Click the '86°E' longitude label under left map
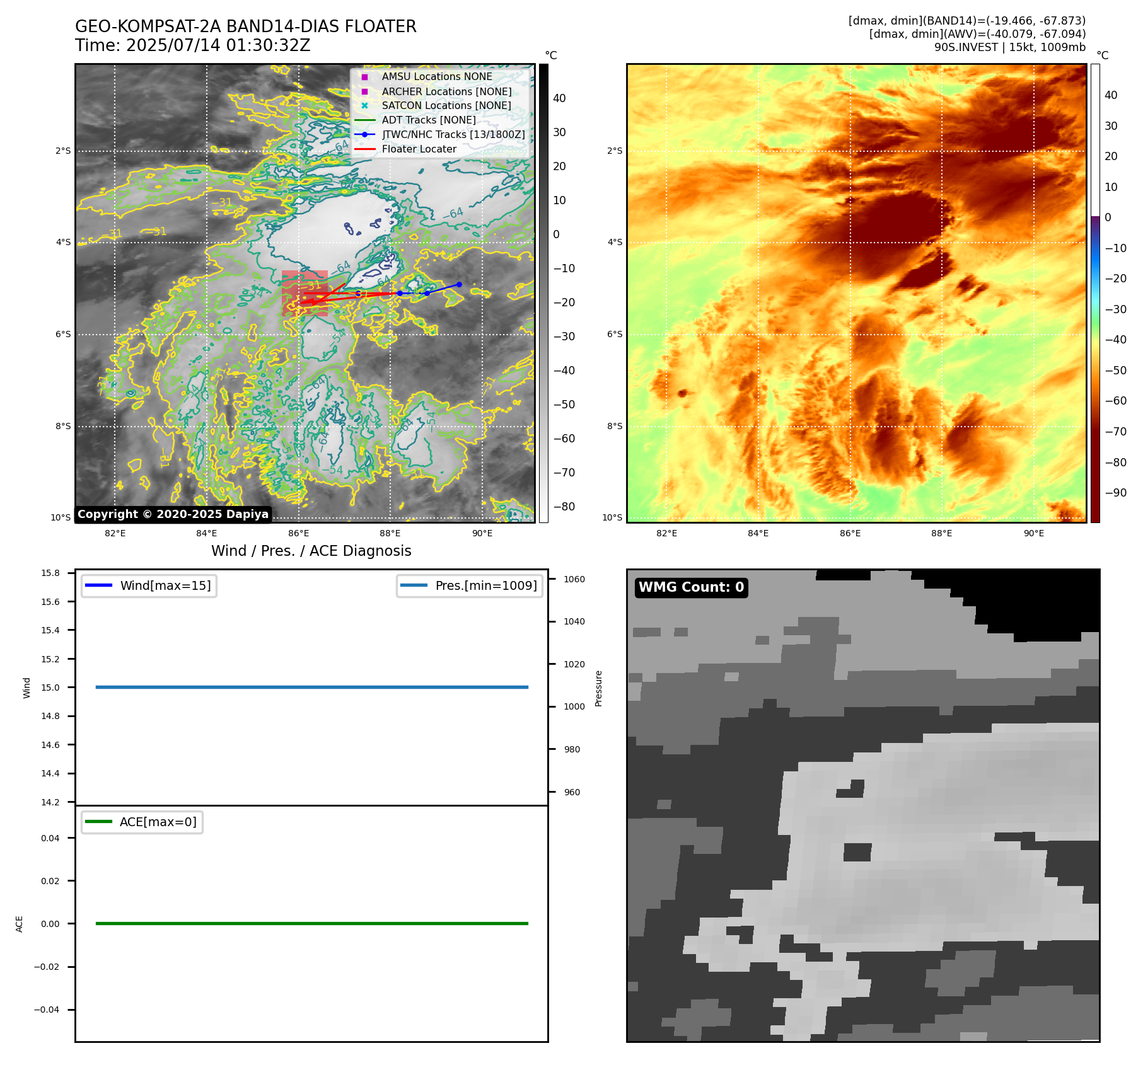 pyautogui.click(x=298, y=533)
